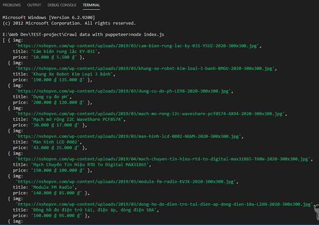Click title 'Dụng cụ đo pH'
The image size is (319, 225).
coord(50,97)
